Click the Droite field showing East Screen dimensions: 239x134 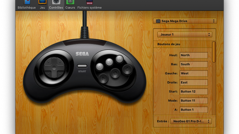coord(194,82)
